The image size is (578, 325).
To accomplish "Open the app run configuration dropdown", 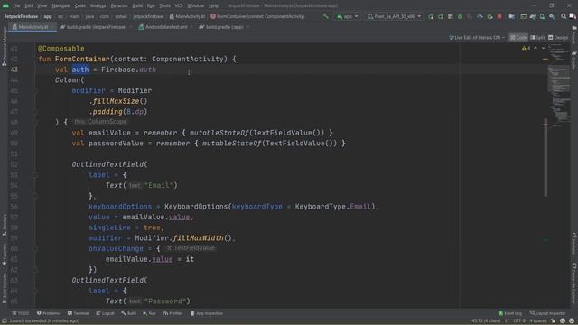I will pyautogui.click(x=347, y=16).
